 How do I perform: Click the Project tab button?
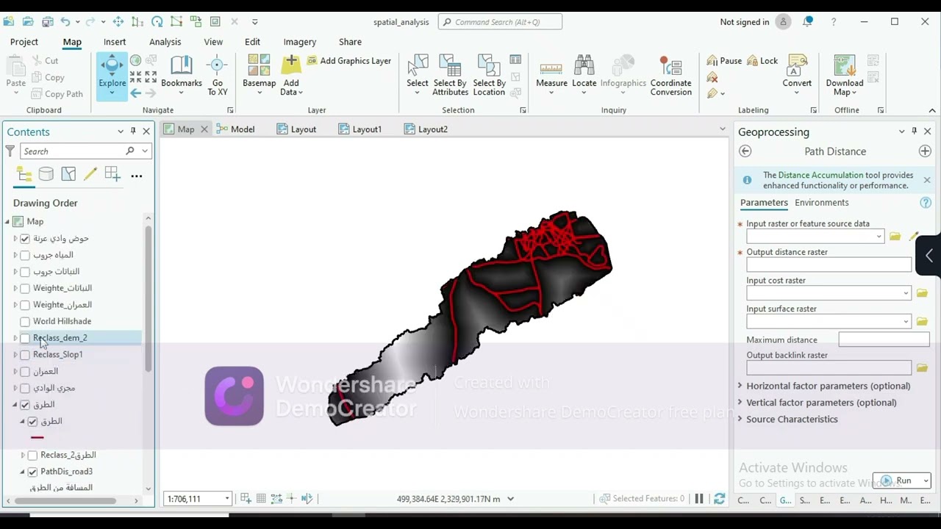pos(24,42)
